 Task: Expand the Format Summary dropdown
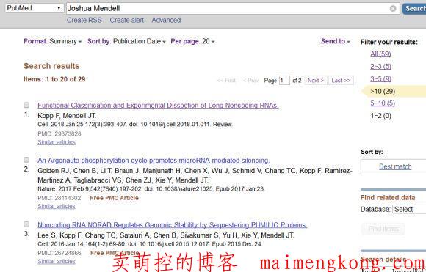click(x=52, y=41)
